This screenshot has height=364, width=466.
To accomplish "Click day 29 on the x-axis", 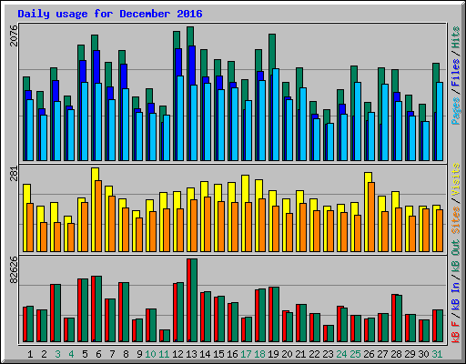I will 410,354.
